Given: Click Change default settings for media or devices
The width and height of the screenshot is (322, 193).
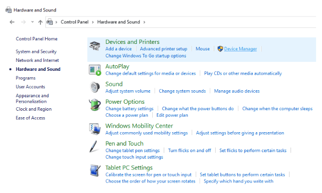Looking at the screenshot, I should [x=151, y=73].
